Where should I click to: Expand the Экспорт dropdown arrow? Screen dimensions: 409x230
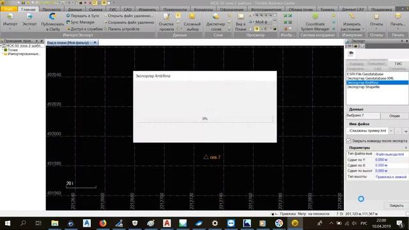[29, 29]
